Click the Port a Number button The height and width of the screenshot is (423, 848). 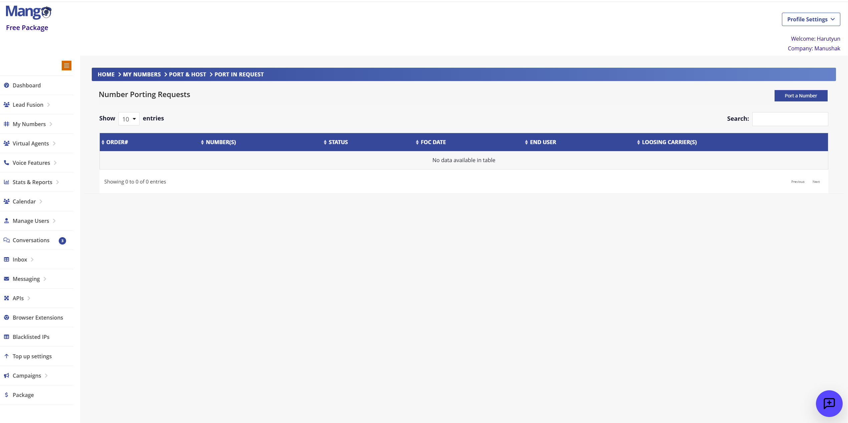pos(801,96)
